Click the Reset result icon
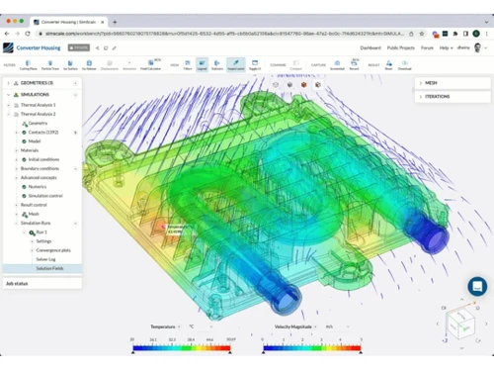Screen dimensions: 494x371 coord(389,64)
